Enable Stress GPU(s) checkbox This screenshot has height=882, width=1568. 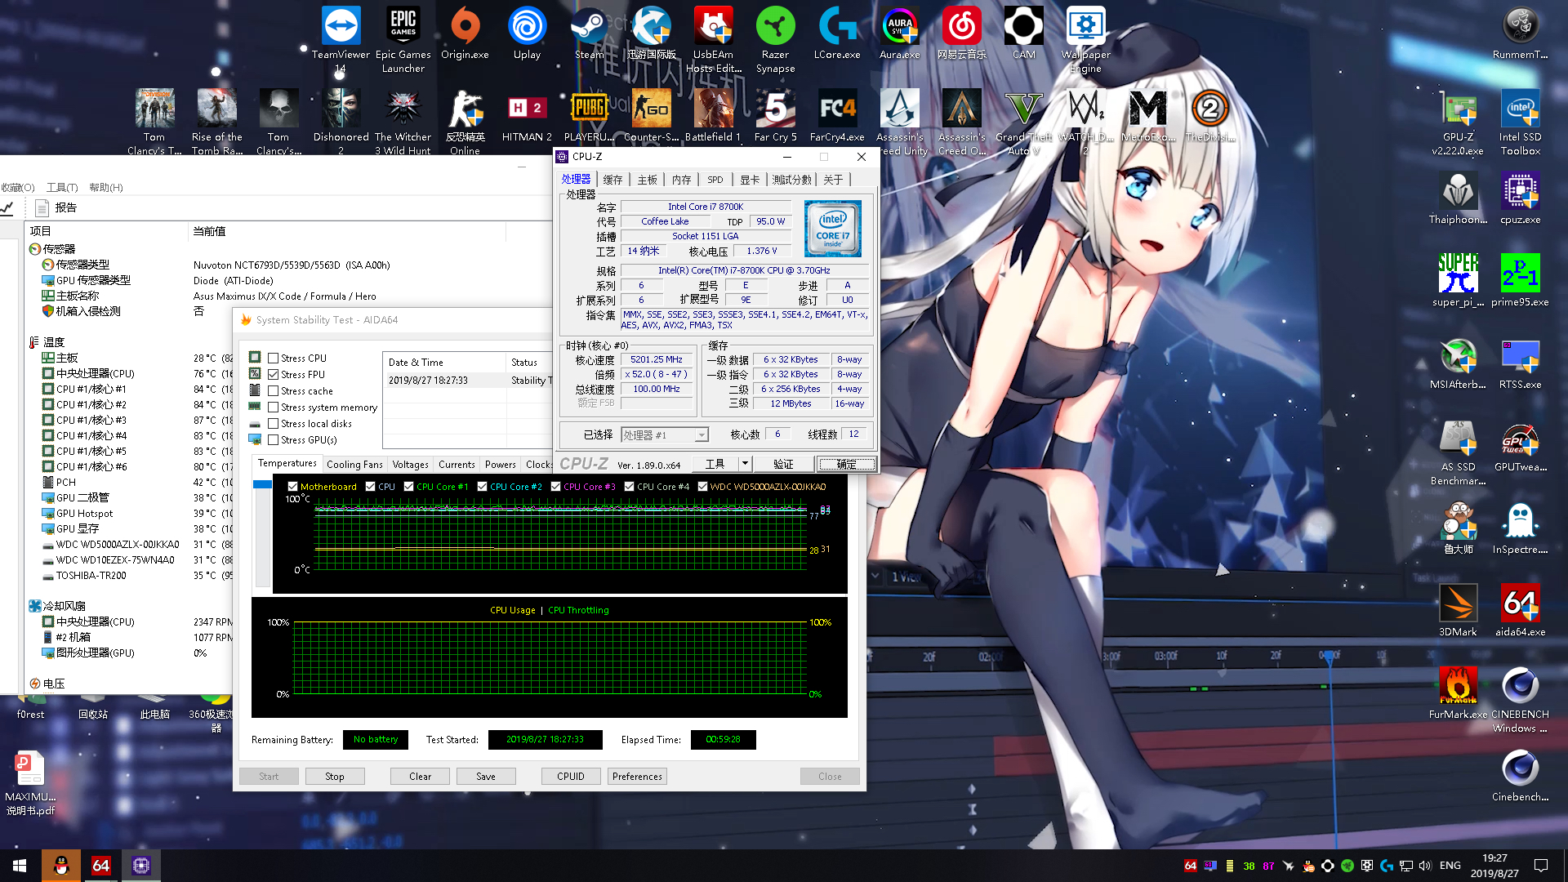pyautogui.click(x=274, y=439)
